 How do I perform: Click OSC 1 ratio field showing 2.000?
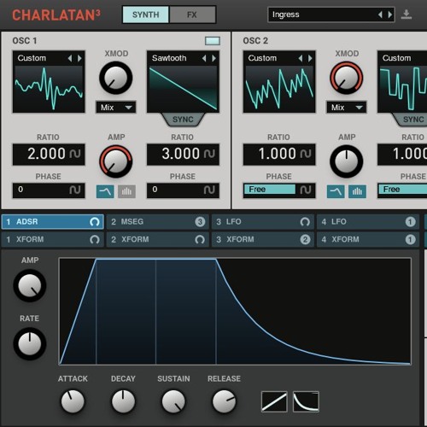click(x=49, y=155)
